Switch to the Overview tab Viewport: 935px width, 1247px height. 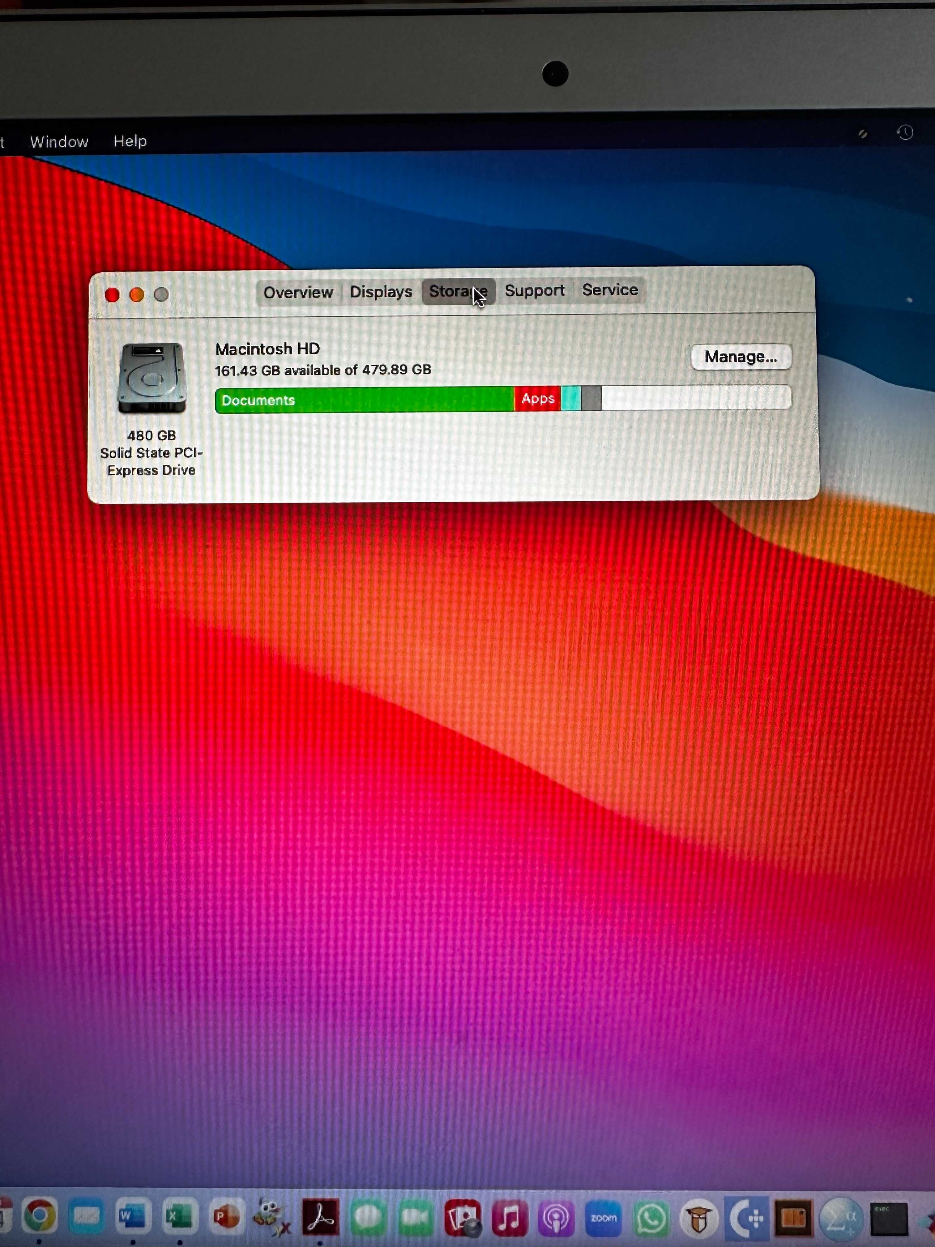point(298,293)
